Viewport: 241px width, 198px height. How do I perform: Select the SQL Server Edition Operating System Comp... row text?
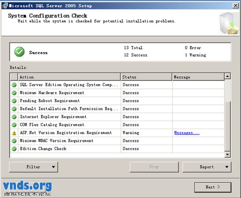click(x=69, y=85)
